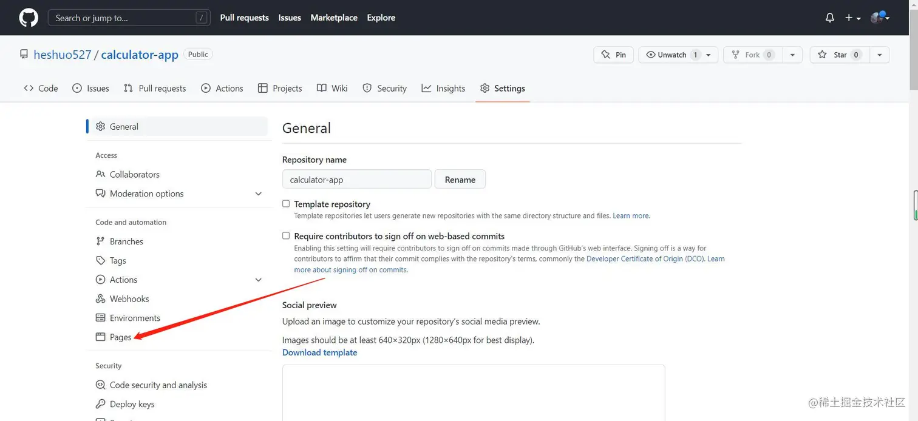
Task: Pin the repository with the Pin button
Action: (x=613, y=55)
